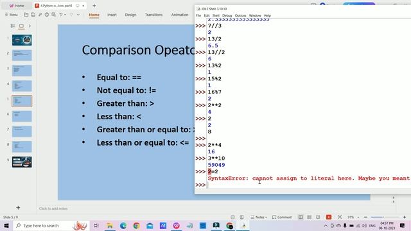The height and width of the screenshot is (231, 411).
Task: Switch to the Insert ribbon tab
Action: (112, 15)
